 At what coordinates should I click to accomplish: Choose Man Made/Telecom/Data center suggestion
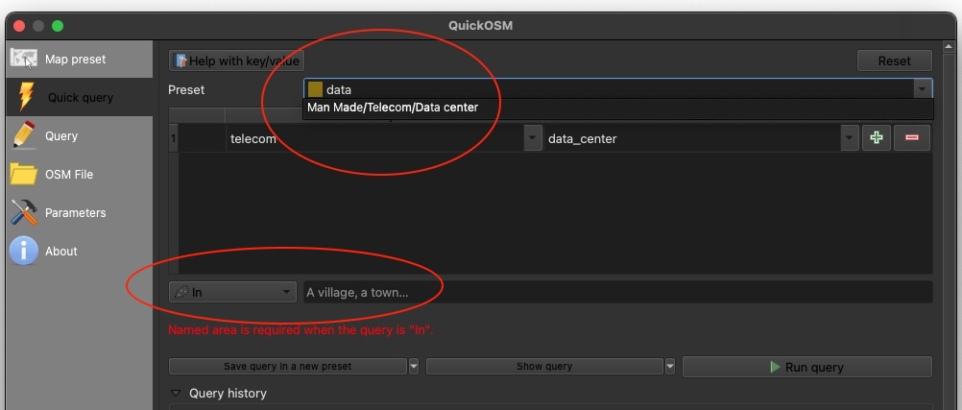(x=393, y=108)
